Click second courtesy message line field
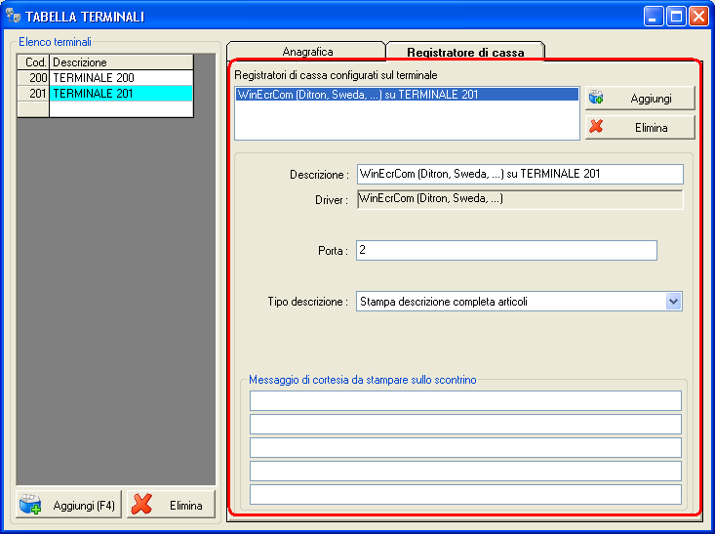 click(465, 424)
